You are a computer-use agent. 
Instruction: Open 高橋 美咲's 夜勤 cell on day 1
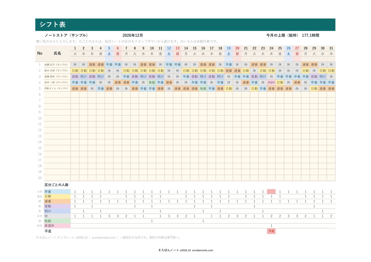point(75,77)
